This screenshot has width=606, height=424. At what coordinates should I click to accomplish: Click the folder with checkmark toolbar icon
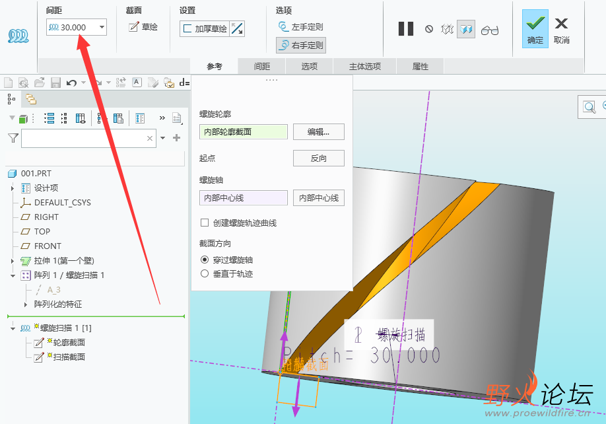pos(169,83)
